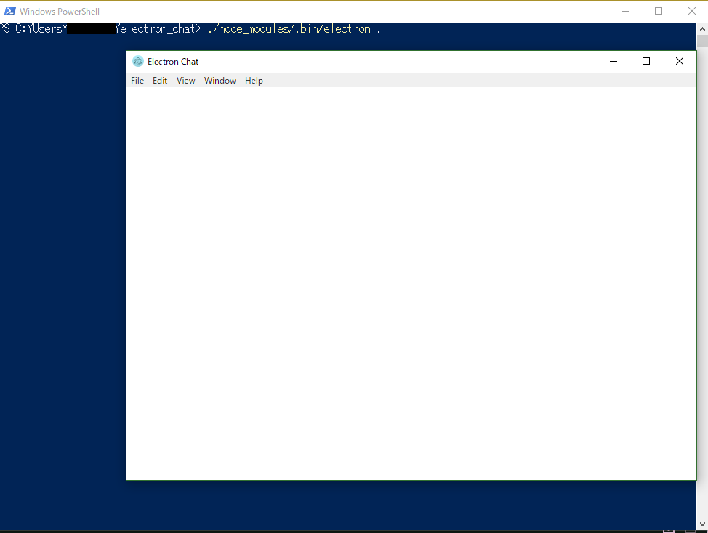Expand the View menu in Electron Chat
708x533 pixels.
[186, 81]
